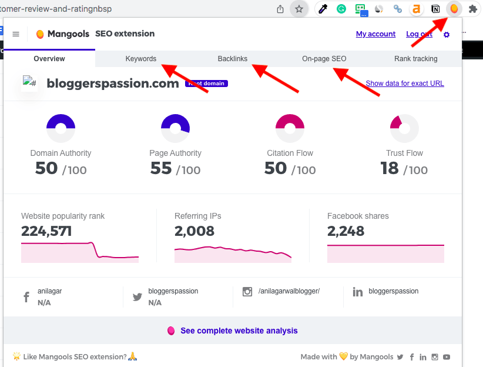Click Like Mangools SEO extension prompt
483x367 pixels.
pyautogui.click(x=75, y=356)
